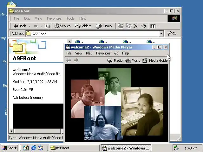Open File menu in Windows Media Player
The width and height of the screenshot is (203, 152).
point(69,53)
